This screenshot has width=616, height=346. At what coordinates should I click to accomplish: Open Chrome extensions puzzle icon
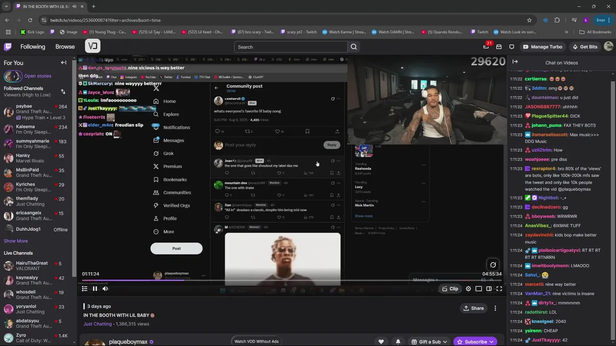pos(557,20)
